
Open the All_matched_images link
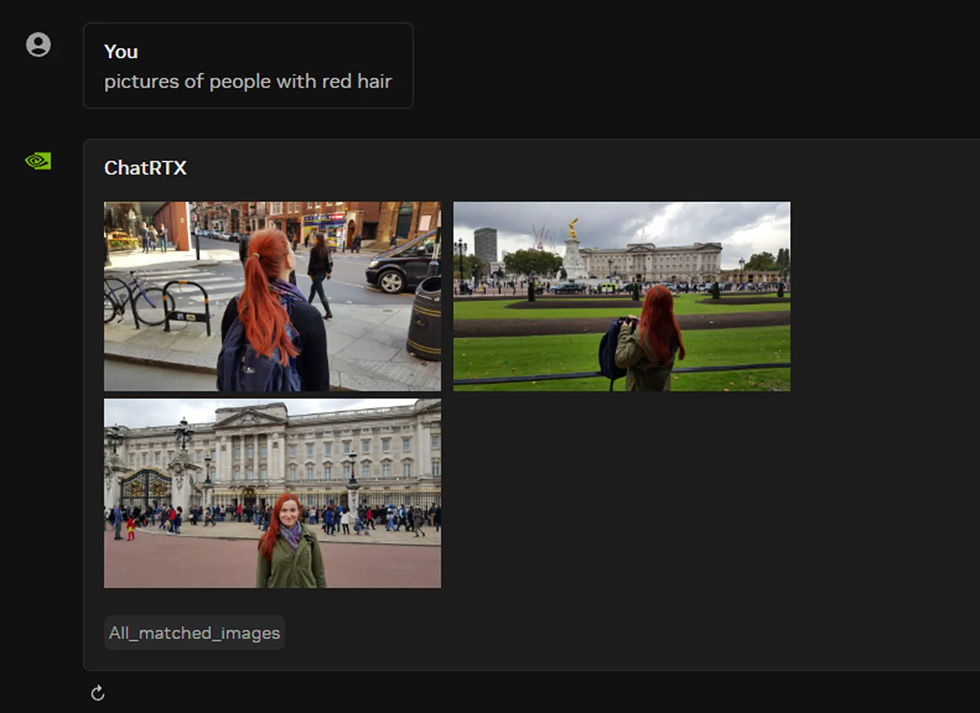coord(194,632)
